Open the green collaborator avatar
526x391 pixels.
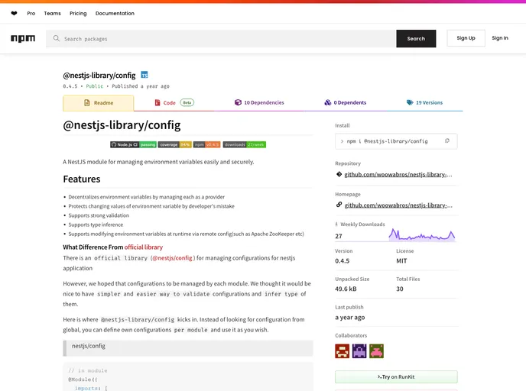click(376, 351)
